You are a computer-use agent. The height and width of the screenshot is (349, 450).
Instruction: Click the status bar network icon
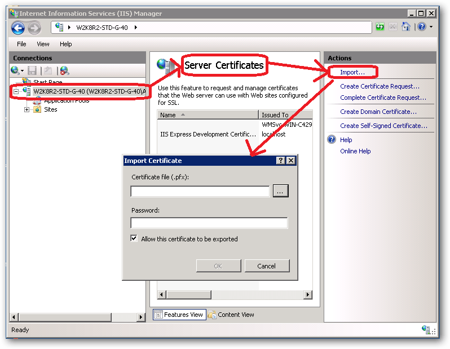click(426, 330)
